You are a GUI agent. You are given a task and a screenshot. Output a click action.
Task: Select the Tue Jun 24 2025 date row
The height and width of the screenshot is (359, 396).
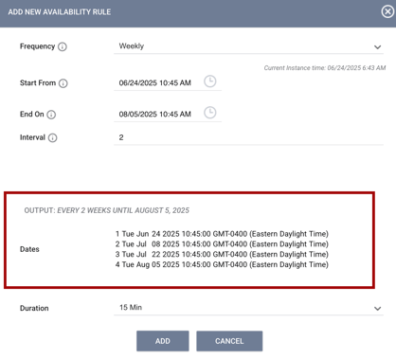tap(222, 234)
